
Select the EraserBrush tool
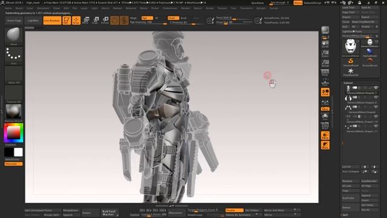[369, 62]
